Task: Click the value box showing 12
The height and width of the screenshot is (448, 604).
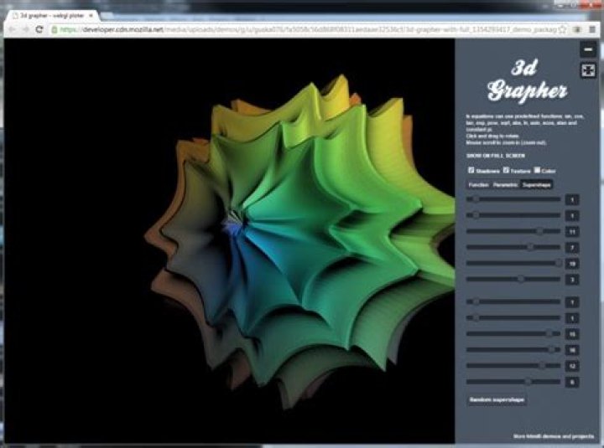Action: [x=572, y=366]
